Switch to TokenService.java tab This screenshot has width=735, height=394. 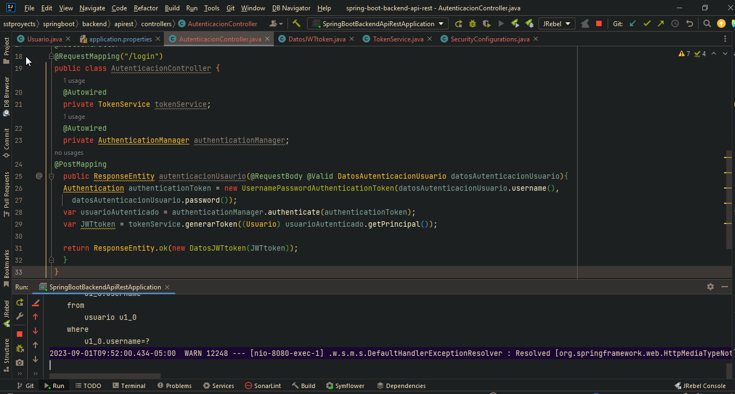(x=398, y=39)
